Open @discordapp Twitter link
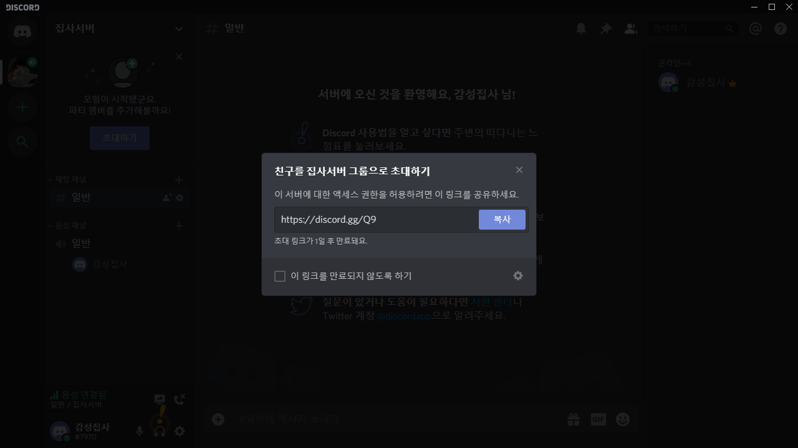Viewport: 798px width, 448px height. [x=404, y=315]
